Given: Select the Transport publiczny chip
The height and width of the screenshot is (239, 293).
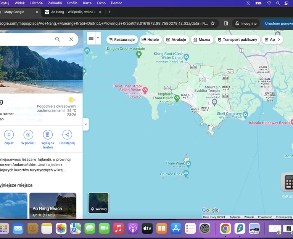Looking at the screenshot, I should (x=238, y=40).
